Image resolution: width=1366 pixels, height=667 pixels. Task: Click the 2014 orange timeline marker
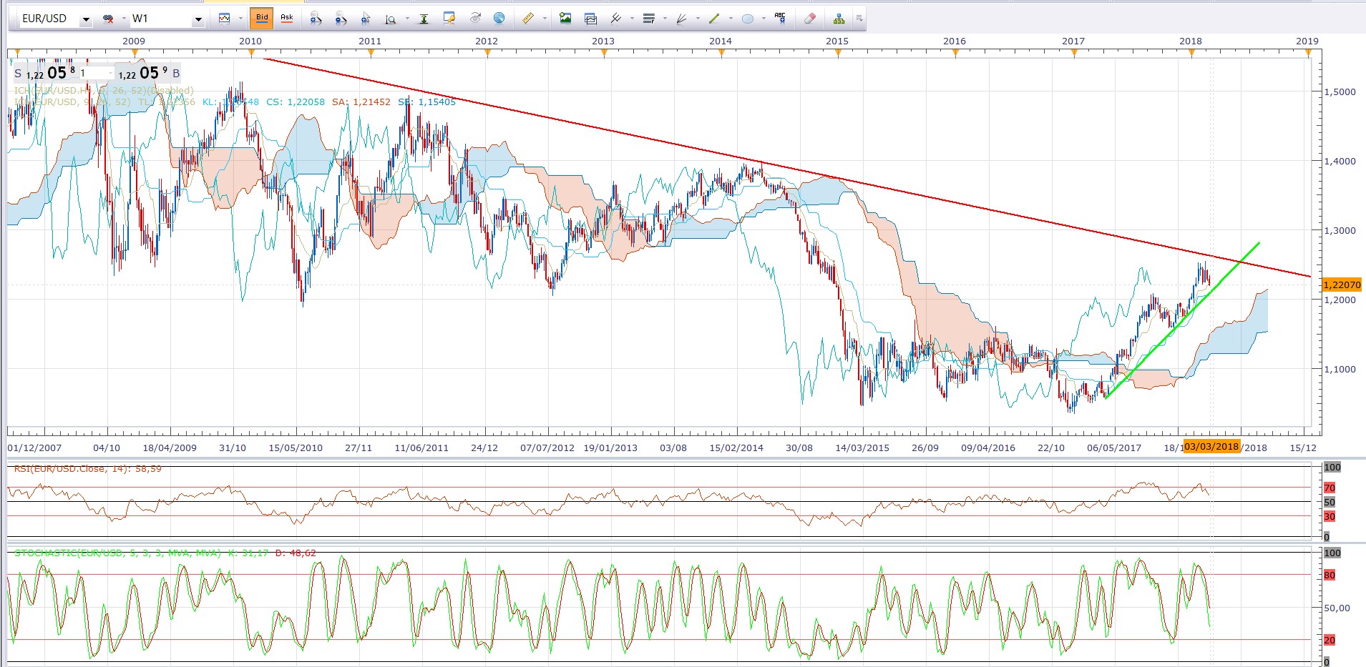tap(721, 52)
